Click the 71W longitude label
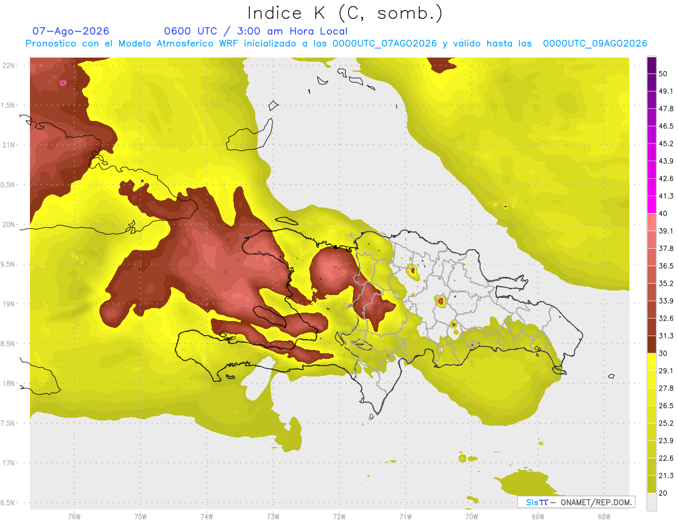Image resolution: width=678 pixels, height=524 pixels. pos(405,516)
